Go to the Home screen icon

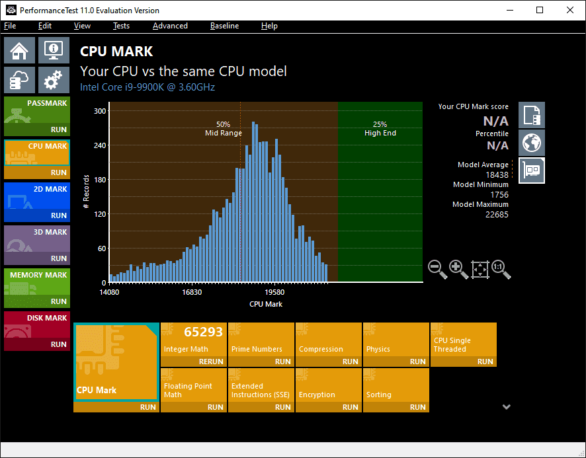pyautogui.click(x=19, y=50)
